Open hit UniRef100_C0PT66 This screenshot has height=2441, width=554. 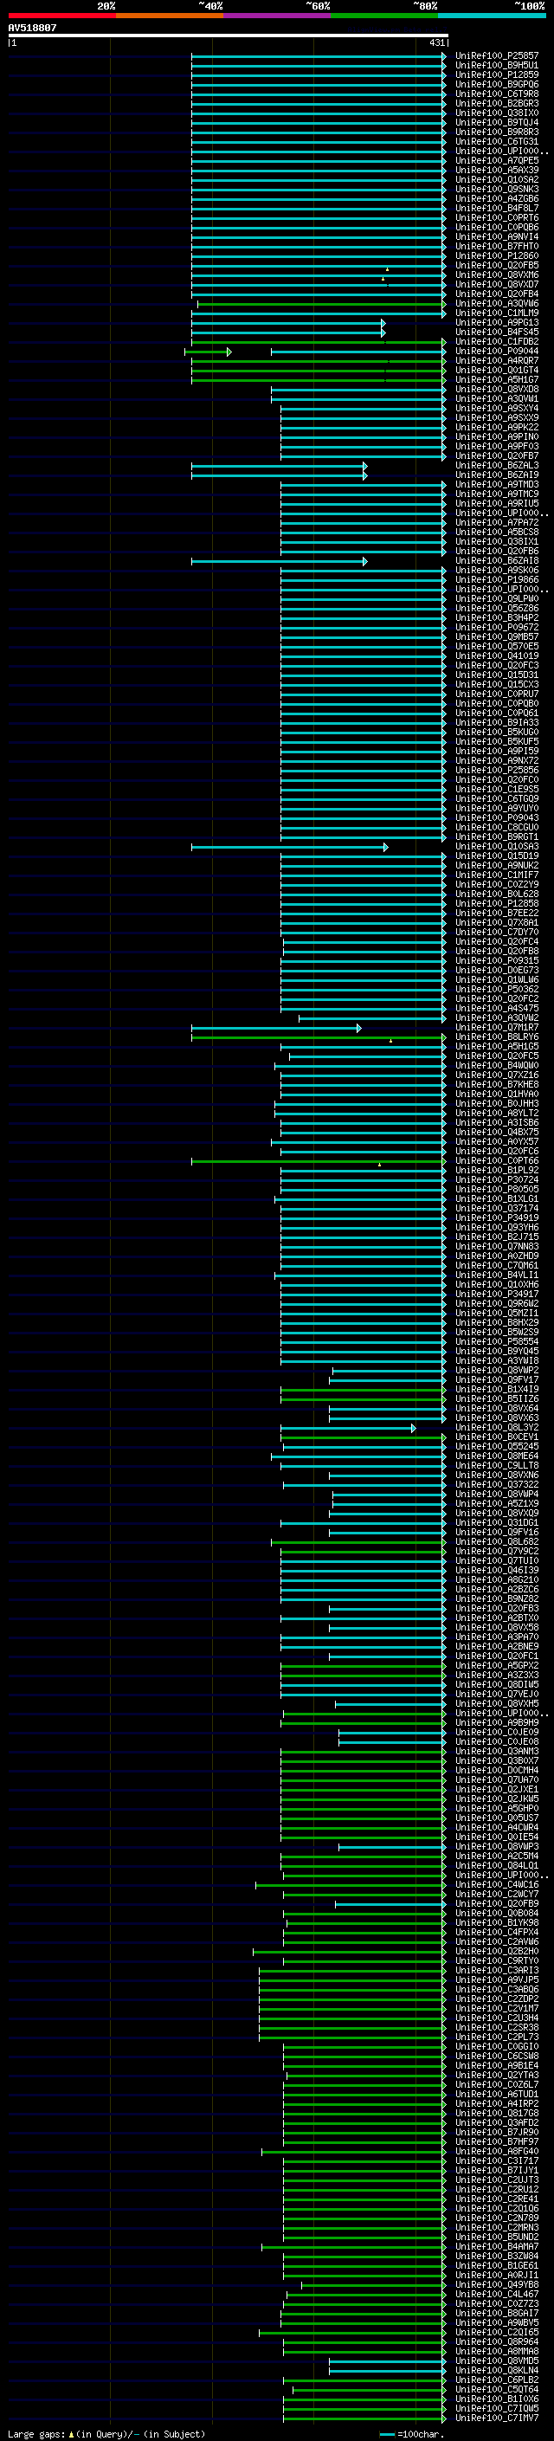(497, 1161)
